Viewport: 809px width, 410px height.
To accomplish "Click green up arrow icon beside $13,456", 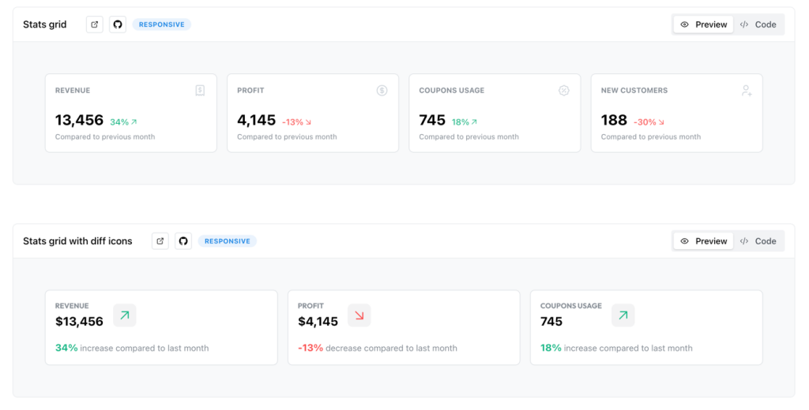I will click(125, 315).
